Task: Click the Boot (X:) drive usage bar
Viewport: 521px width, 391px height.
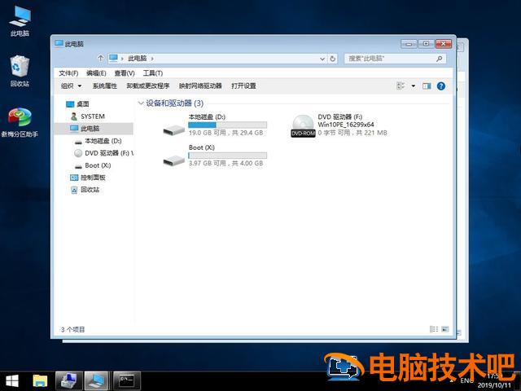Action: click(227, 155)
